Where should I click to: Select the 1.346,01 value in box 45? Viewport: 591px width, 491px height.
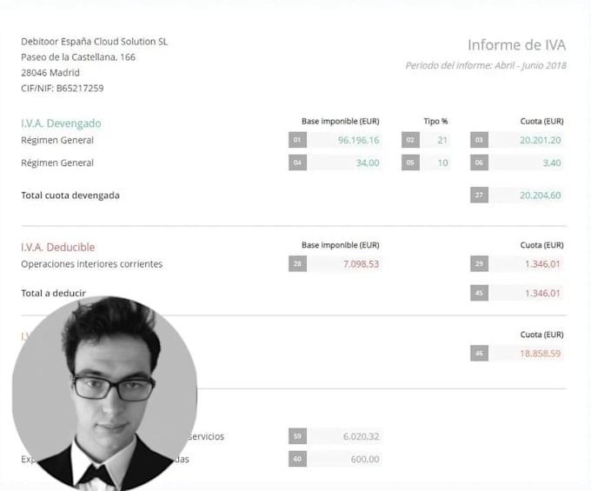point(542,293)
